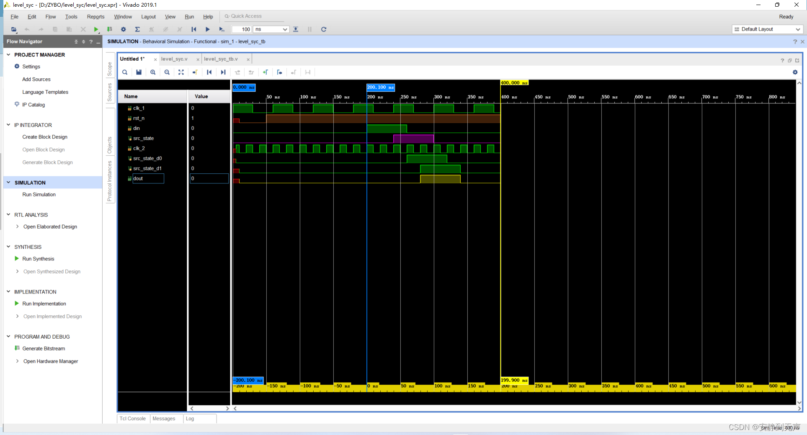Open the Default Layout dropdown
This screenshot has height=435, width=807.
[x=767, y=29]
